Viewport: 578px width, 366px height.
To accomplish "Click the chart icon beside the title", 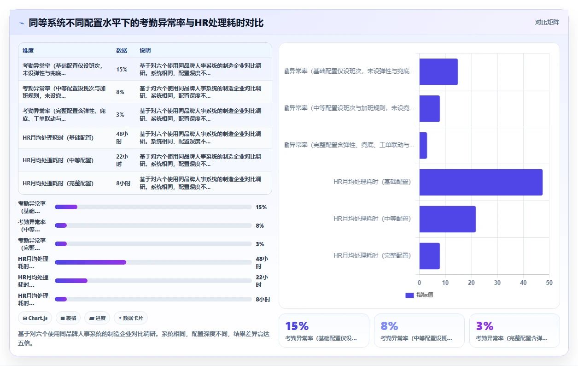I will coord(22,23).
